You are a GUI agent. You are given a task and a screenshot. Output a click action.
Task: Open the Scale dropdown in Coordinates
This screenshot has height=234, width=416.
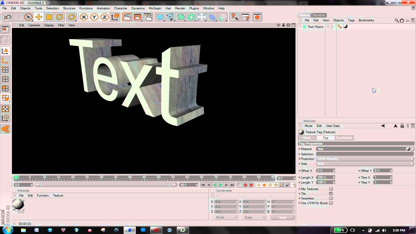[254, 217]
